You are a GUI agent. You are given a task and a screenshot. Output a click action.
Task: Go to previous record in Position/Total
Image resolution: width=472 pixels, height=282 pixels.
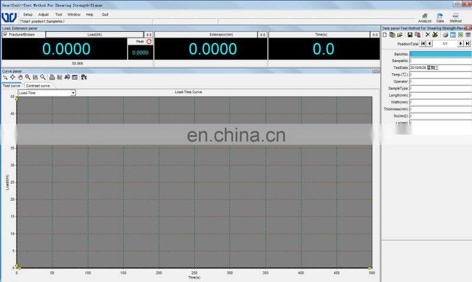pos(430,44)
